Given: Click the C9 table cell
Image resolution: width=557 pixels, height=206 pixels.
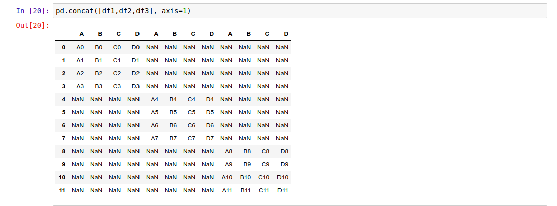Looking at the screenshot, I should click(x=265, y=164).
